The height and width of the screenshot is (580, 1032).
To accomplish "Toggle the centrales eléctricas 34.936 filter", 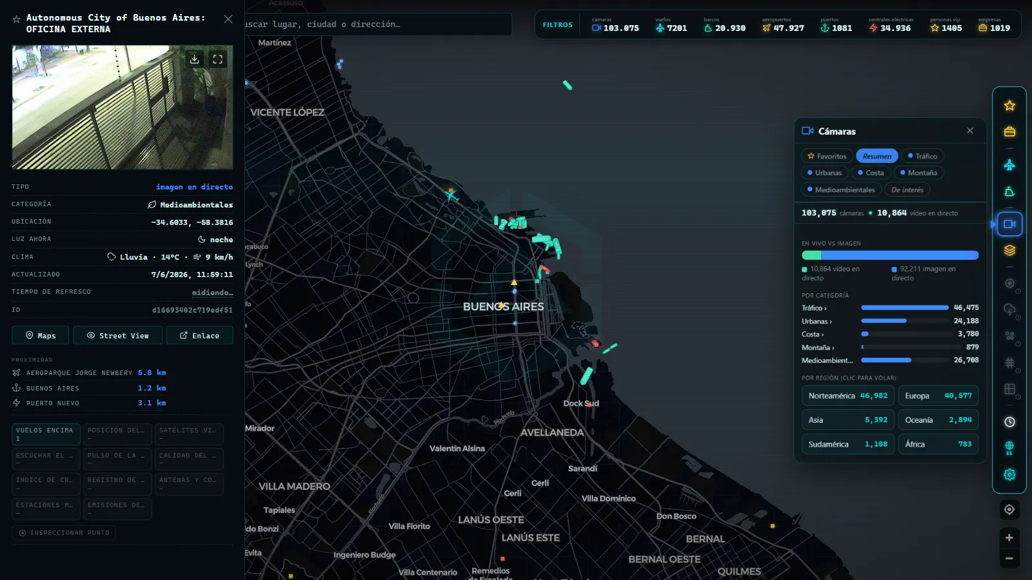I will [x=890, y=24].
